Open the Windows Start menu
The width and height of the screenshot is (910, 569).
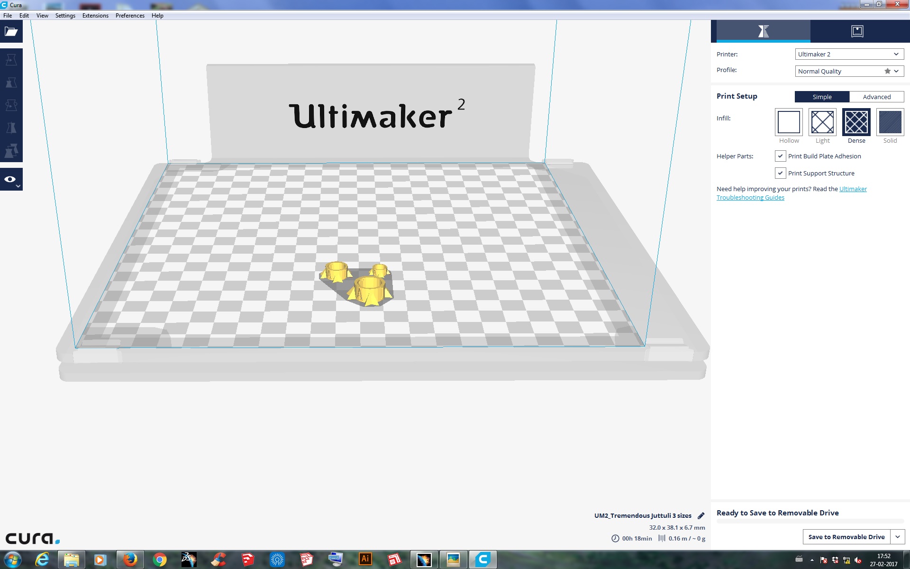[12, 560]
